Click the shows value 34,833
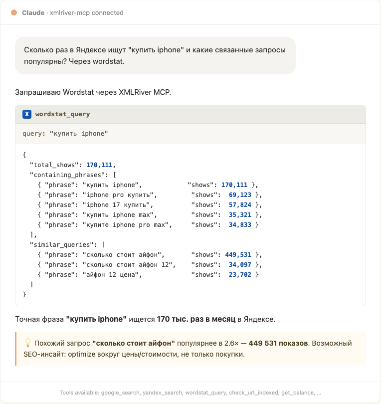The height and width of the screenshot is (404, 381). 240,225
